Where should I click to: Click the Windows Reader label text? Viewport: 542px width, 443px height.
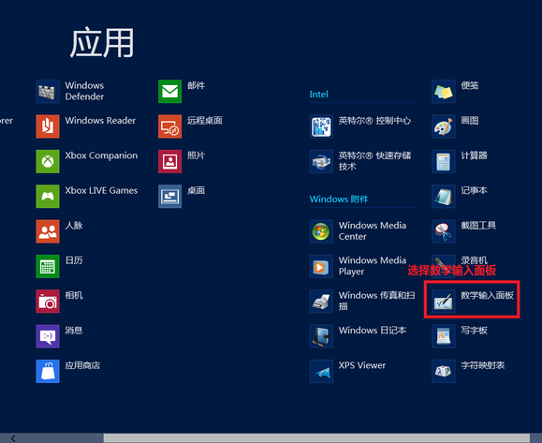[x=100, y=120]
